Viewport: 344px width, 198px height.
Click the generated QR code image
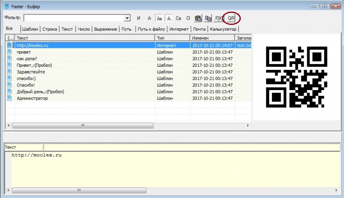click(x=296, y=77)
